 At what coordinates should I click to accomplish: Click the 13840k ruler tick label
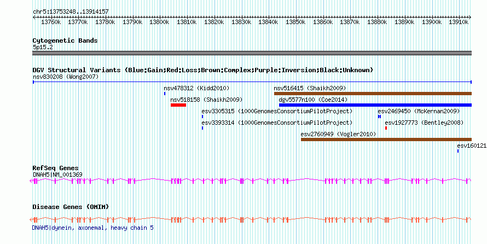269,22
